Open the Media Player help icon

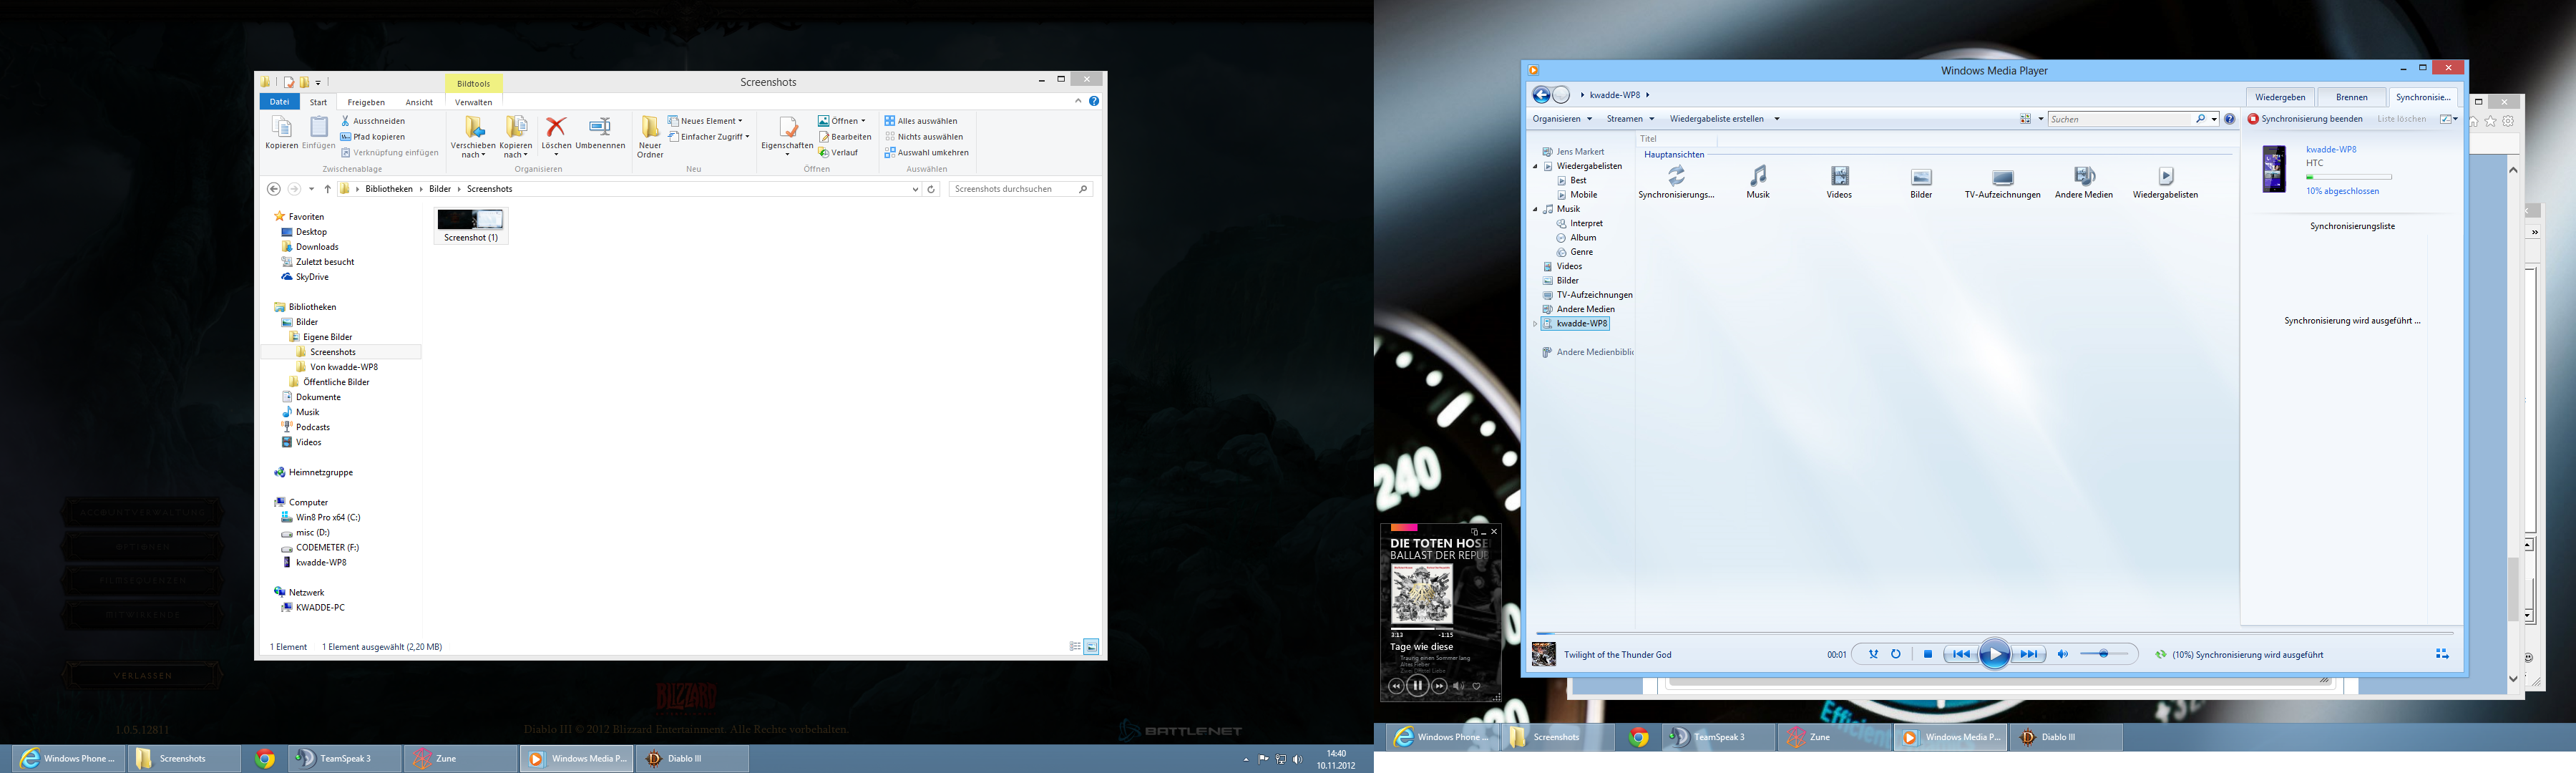(x=2229, y=119)
